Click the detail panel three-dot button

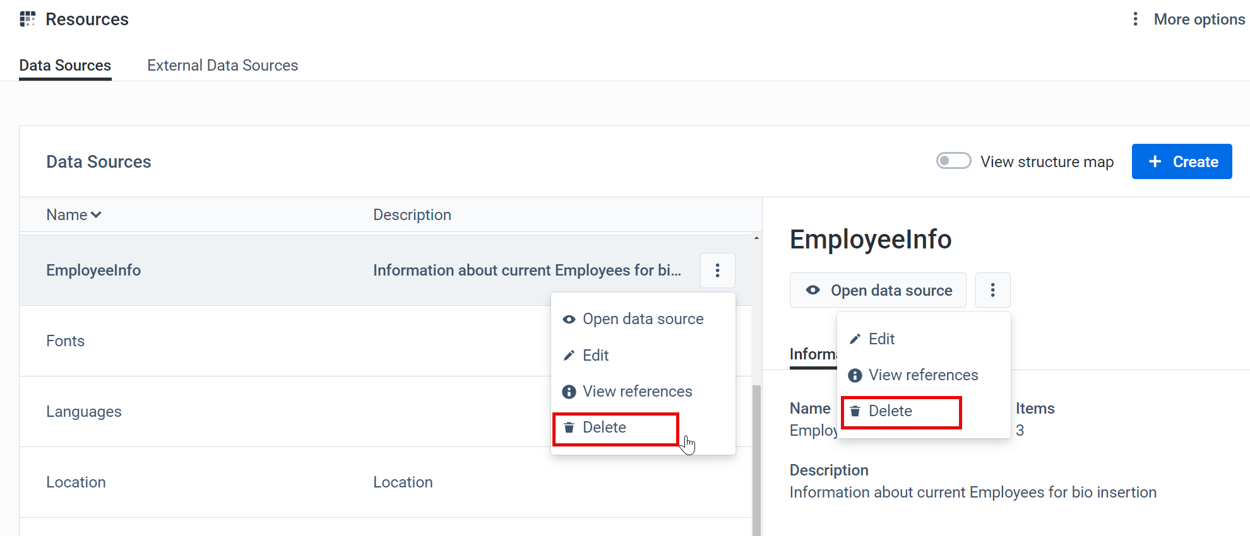click(x=992, y=290)
